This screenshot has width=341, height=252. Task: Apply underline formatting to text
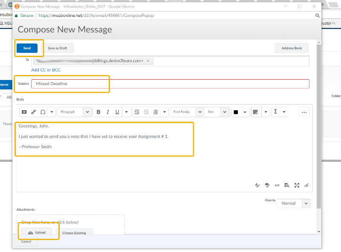pyautogui.click(x=116, y=112)
